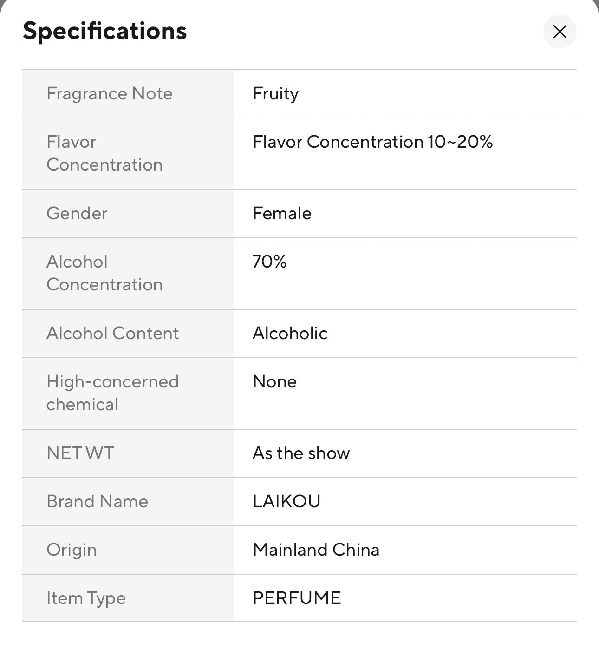
Task: Click the As the show value
Action: click(x=301, y=453)
